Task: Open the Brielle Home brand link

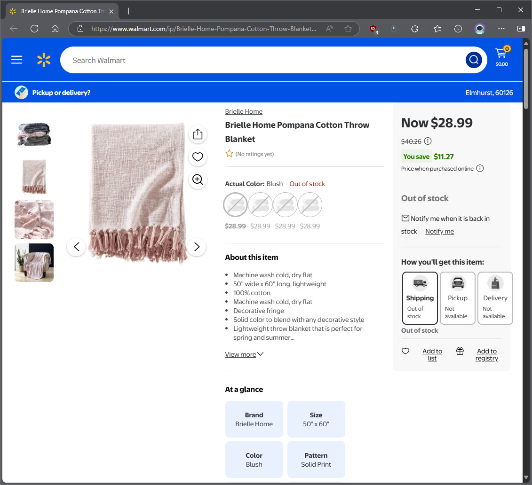Action: pos(244,111)
